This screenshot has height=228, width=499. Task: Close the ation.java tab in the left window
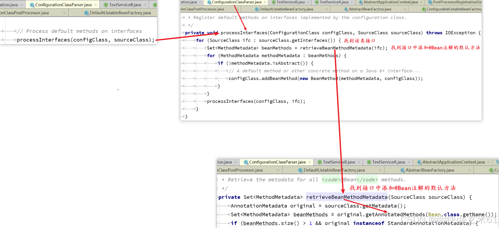point(22,5)
